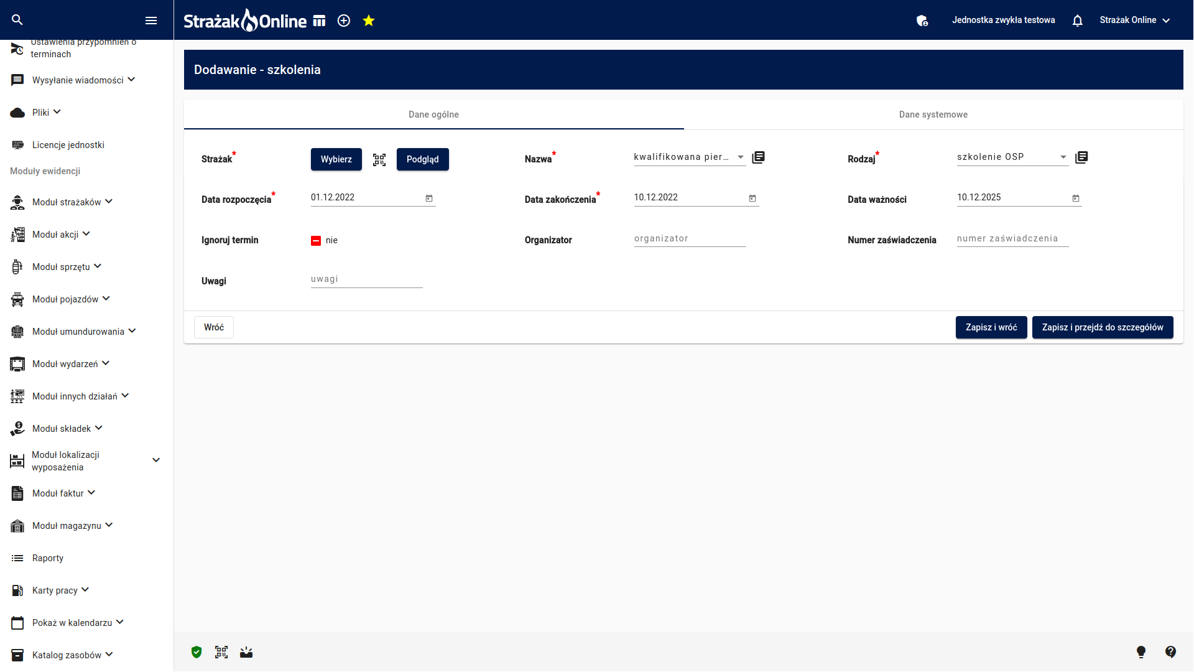
Task: Scan QR code for Strażak field
Action: click(379, 159)
